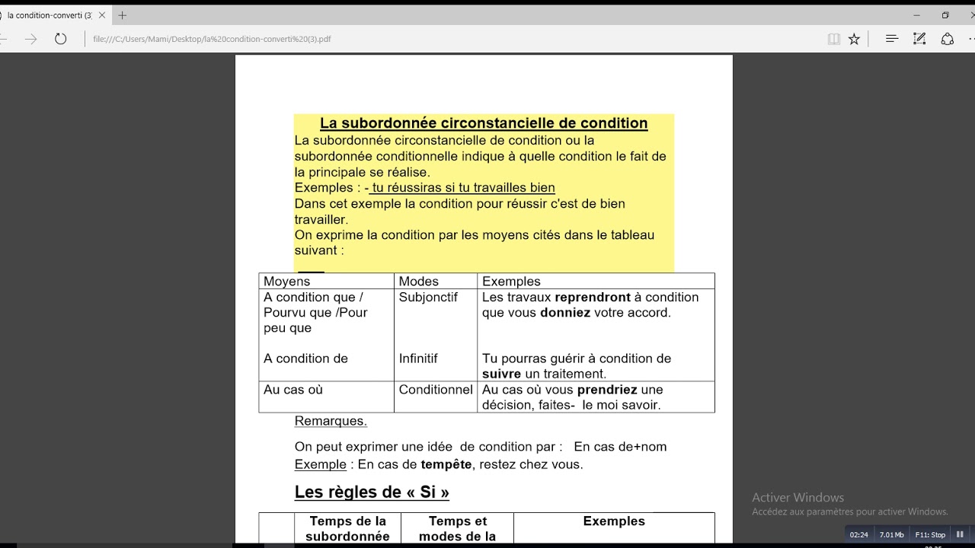Viewport: 975px width, 548px height.
Task: Open the Hub lines icon
Action: [x=892, y=39]
